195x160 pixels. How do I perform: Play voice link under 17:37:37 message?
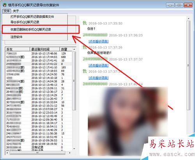pos(98,65)
